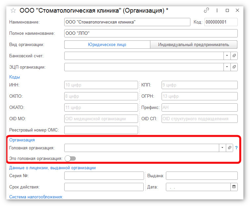The image size is (250, 206).
Task: Click into the Код field
Action: pos(221,22)
